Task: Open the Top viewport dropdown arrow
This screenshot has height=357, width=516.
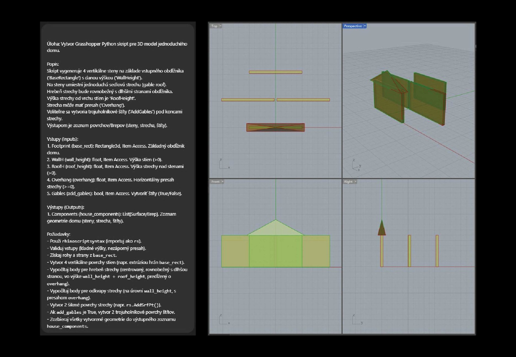Action: [220, 26]
